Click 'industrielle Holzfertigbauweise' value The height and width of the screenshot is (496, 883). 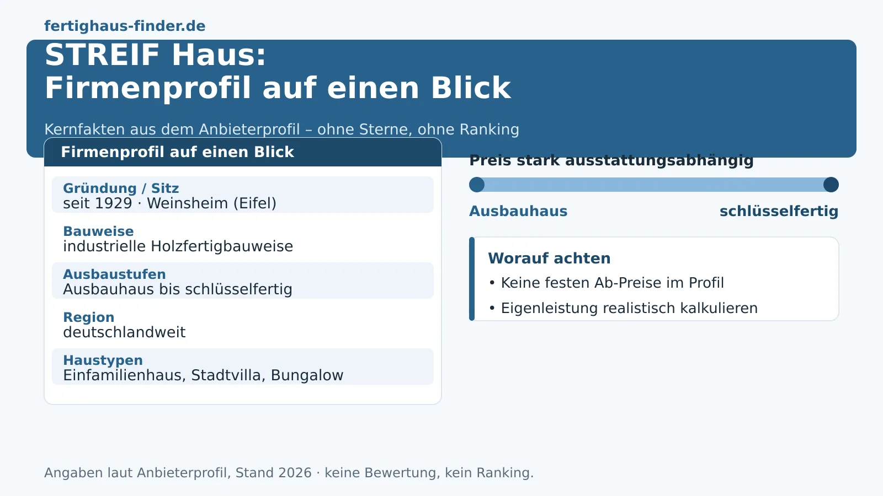click(x=178, y=246)
